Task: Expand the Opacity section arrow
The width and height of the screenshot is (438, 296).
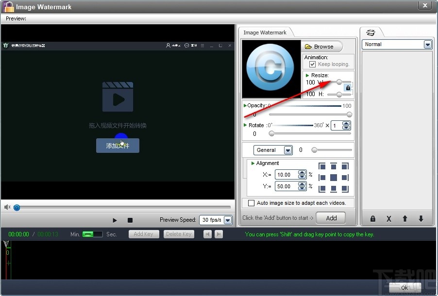Action: click(x=245, y=105)
